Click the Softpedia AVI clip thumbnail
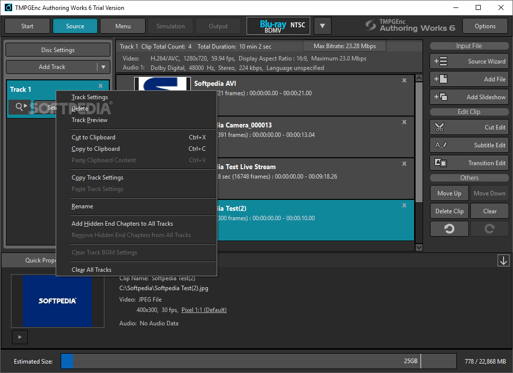Screen dimensions: 513x373 [x=162, y=83]
